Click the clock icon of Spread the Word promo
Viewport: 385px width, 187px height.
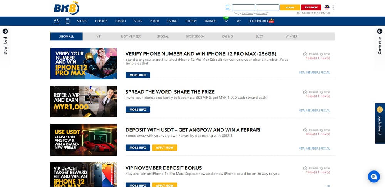tap(305, 92)
